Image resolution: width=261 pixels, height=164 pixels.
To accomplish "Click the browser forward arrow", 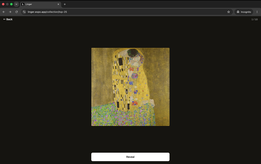I will [10, 12].
